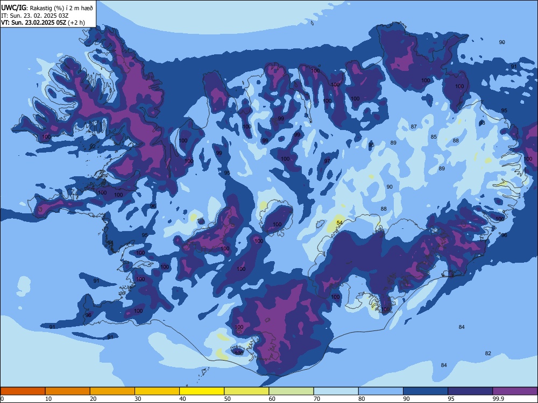Select the 'IT: Sun. 23. 02. 2025 03Z' line

point(34,16)
